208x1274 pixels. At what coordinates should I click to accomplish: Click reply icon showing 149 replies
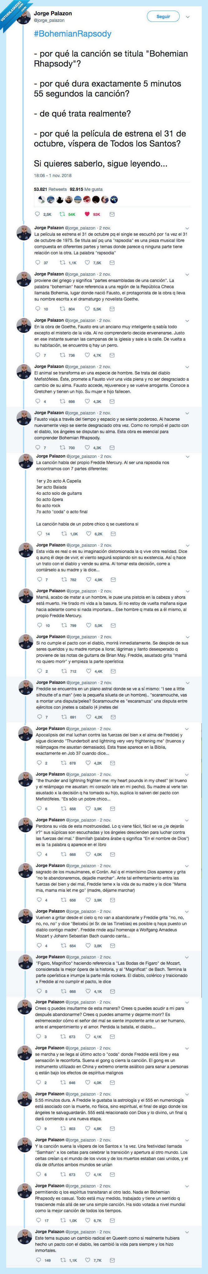38,1256
